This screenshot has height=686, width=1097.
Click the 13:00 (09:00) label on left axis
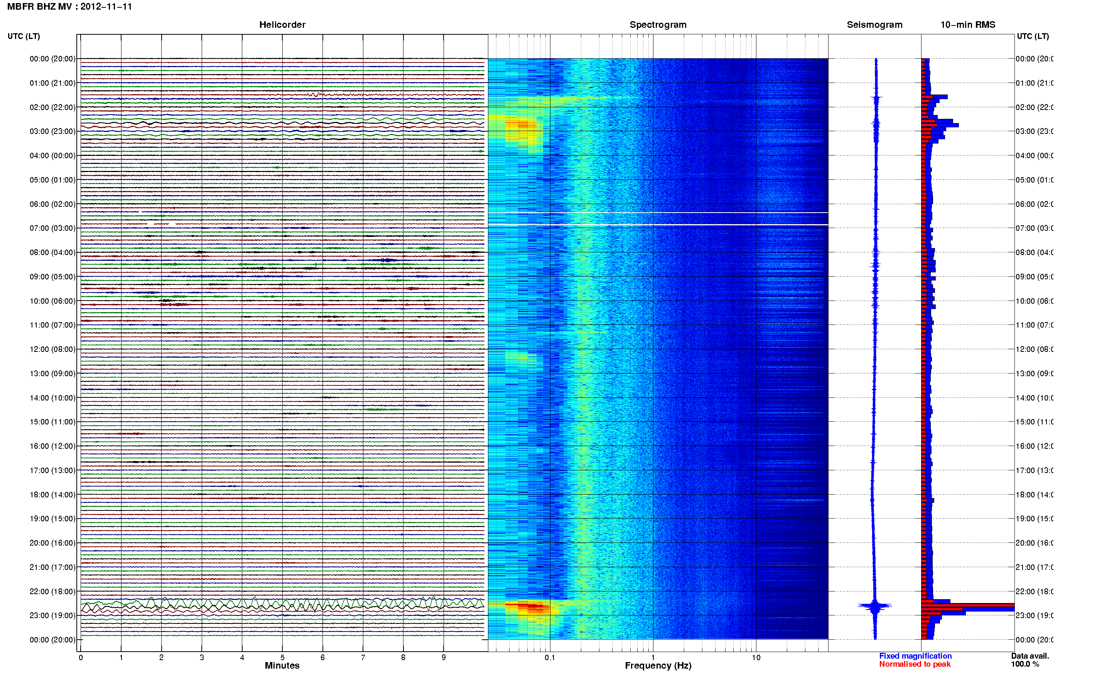tap(52, 374)
